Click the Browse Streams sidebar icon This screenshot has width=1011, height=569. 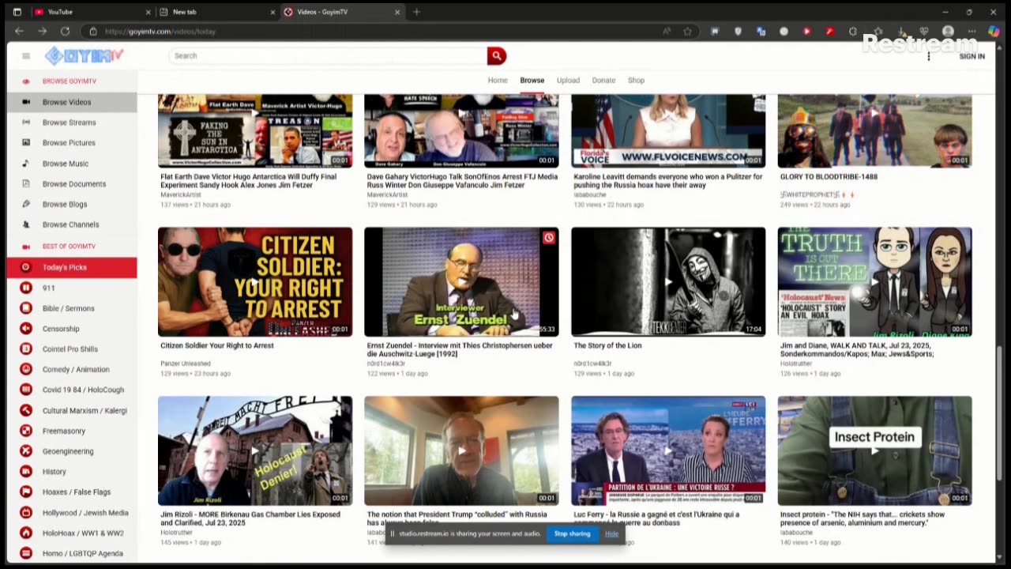pyautogui.click(x=26, y=122)
